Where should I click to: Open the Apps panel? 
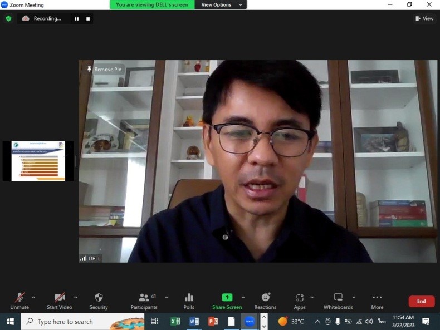click(300, 301)
